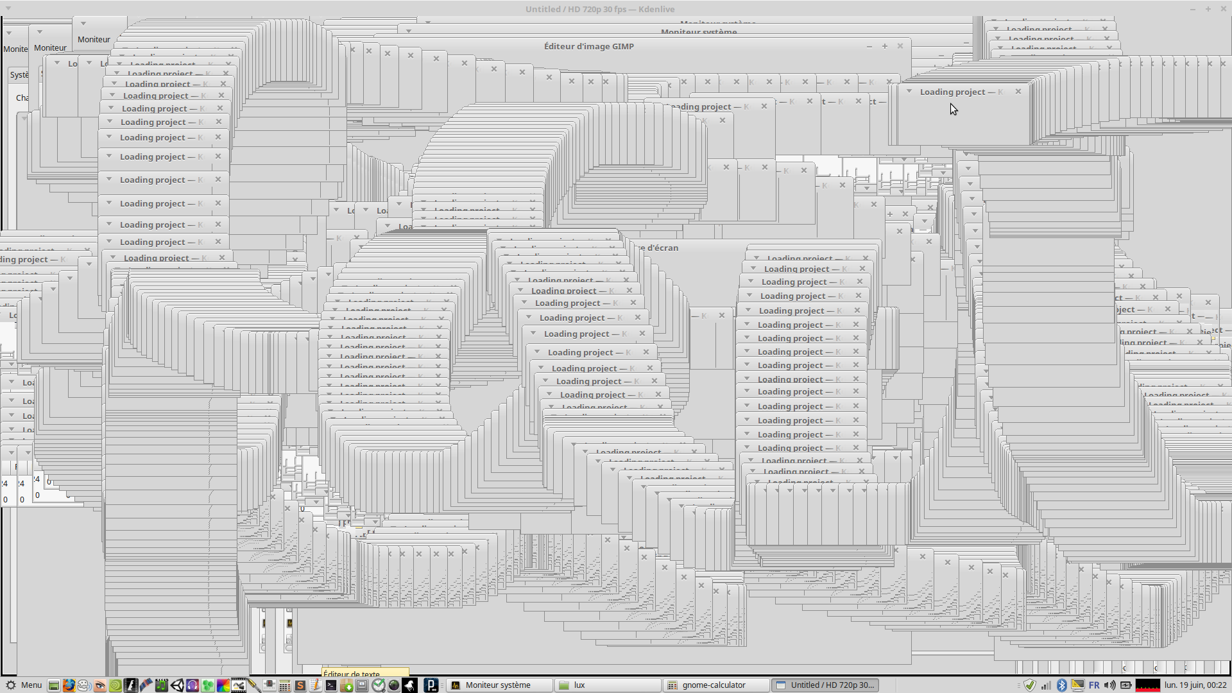
Task: Click the Sublime Text launcher icon
Action: pos(300,685)
